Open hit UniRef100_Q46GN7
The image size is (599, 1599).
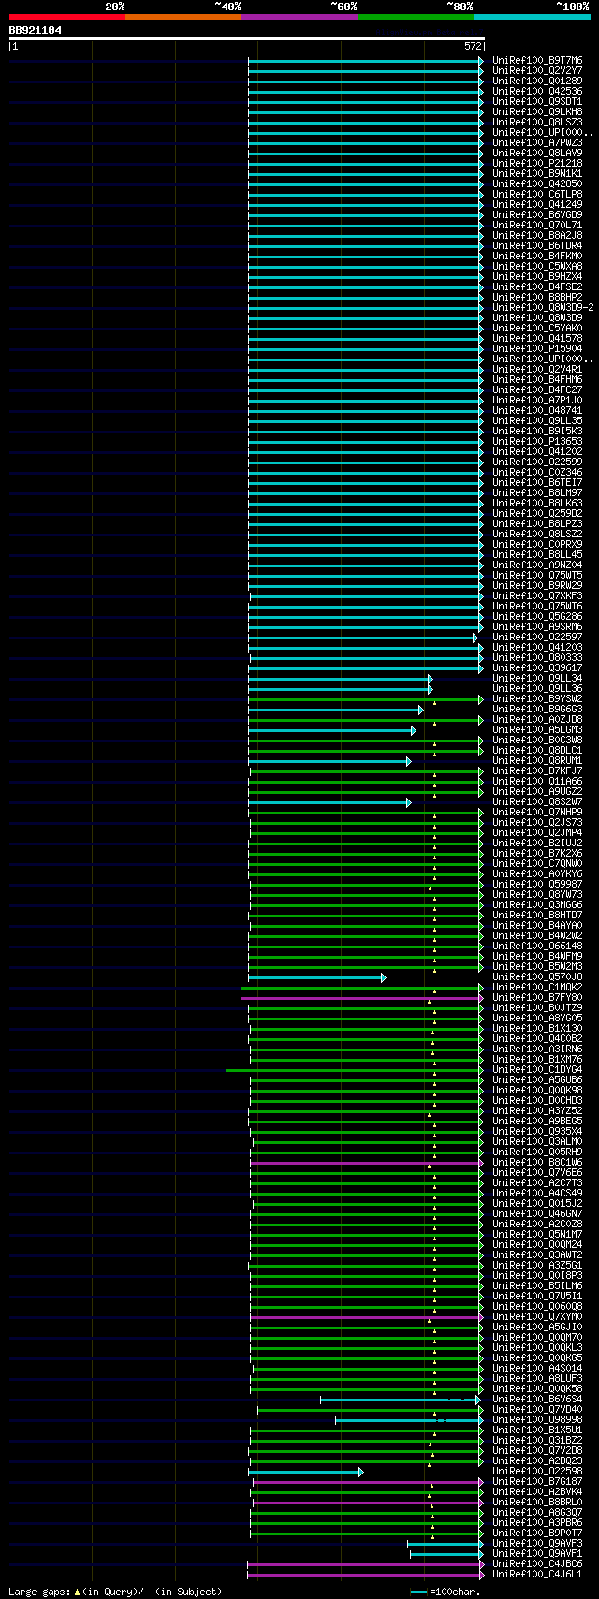pyautogui.click(x=537, y=1214)
